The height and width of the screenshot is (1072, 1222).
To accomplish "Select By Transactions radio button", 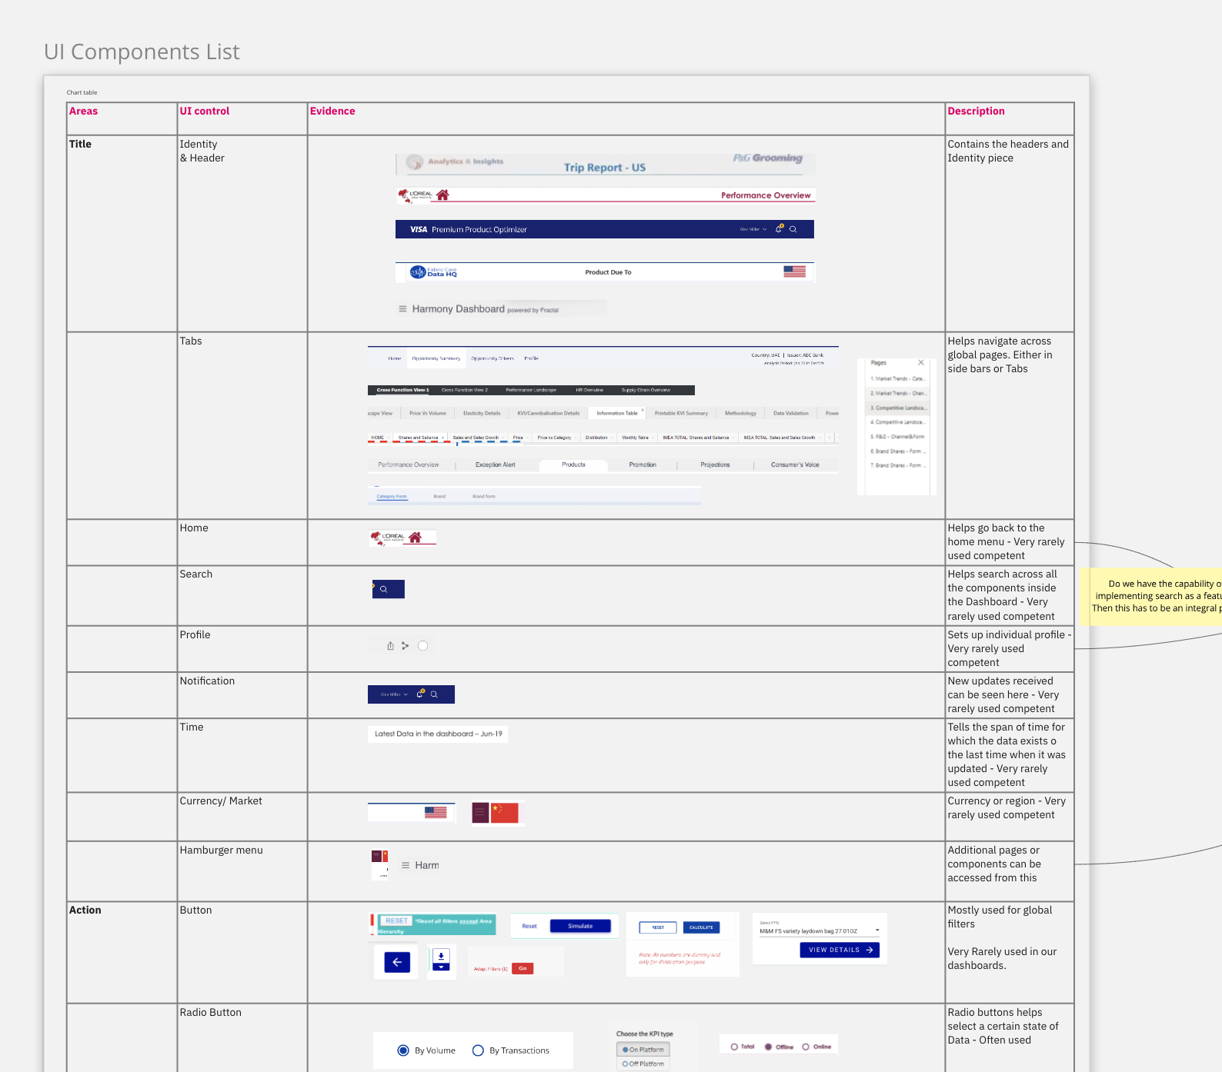I will tap(478, 1050).
